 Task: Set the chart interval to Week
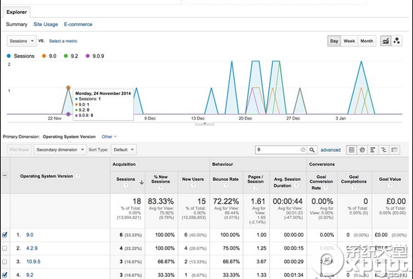350,41
